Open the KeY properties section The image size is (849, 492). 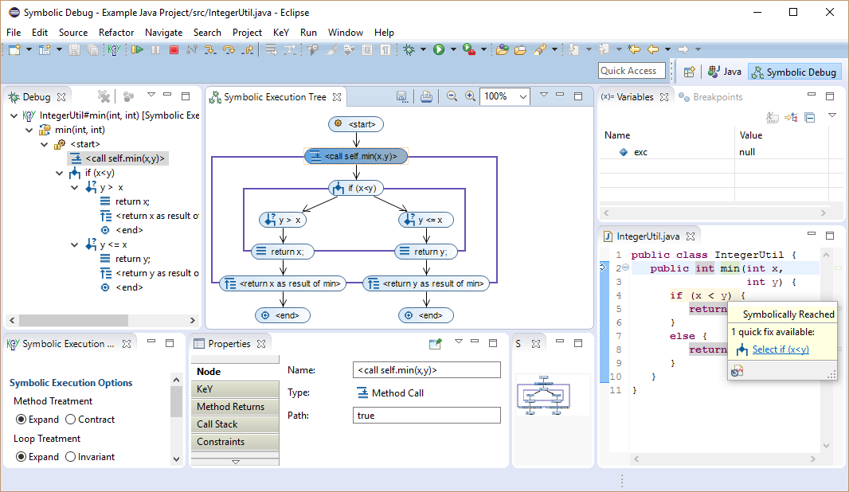235,389
